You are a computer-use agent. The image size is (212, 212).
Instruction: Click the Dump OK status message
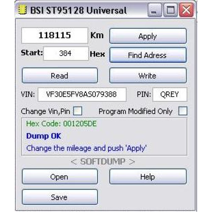click(x=44, y=136)
